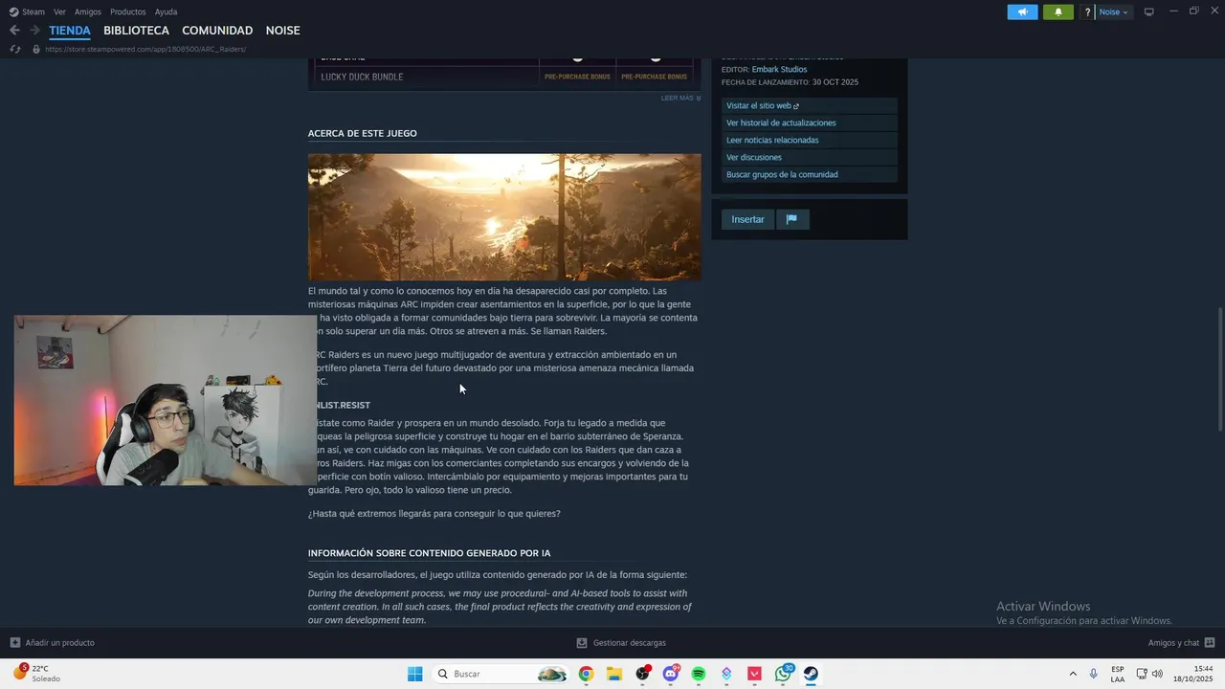
Task: Click the ESP LAA keyboard language indicator
Action: [x=1118, y=674]
